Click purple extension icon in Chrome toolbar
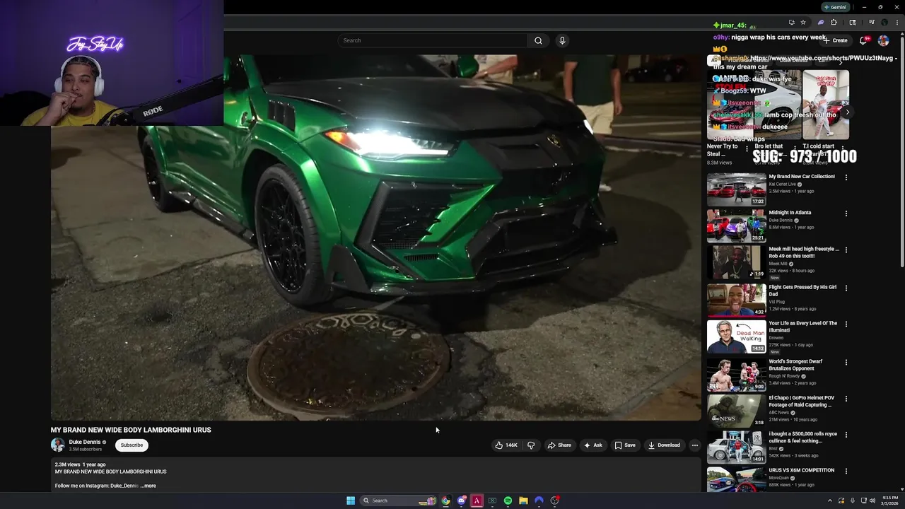 coord(821,22)
